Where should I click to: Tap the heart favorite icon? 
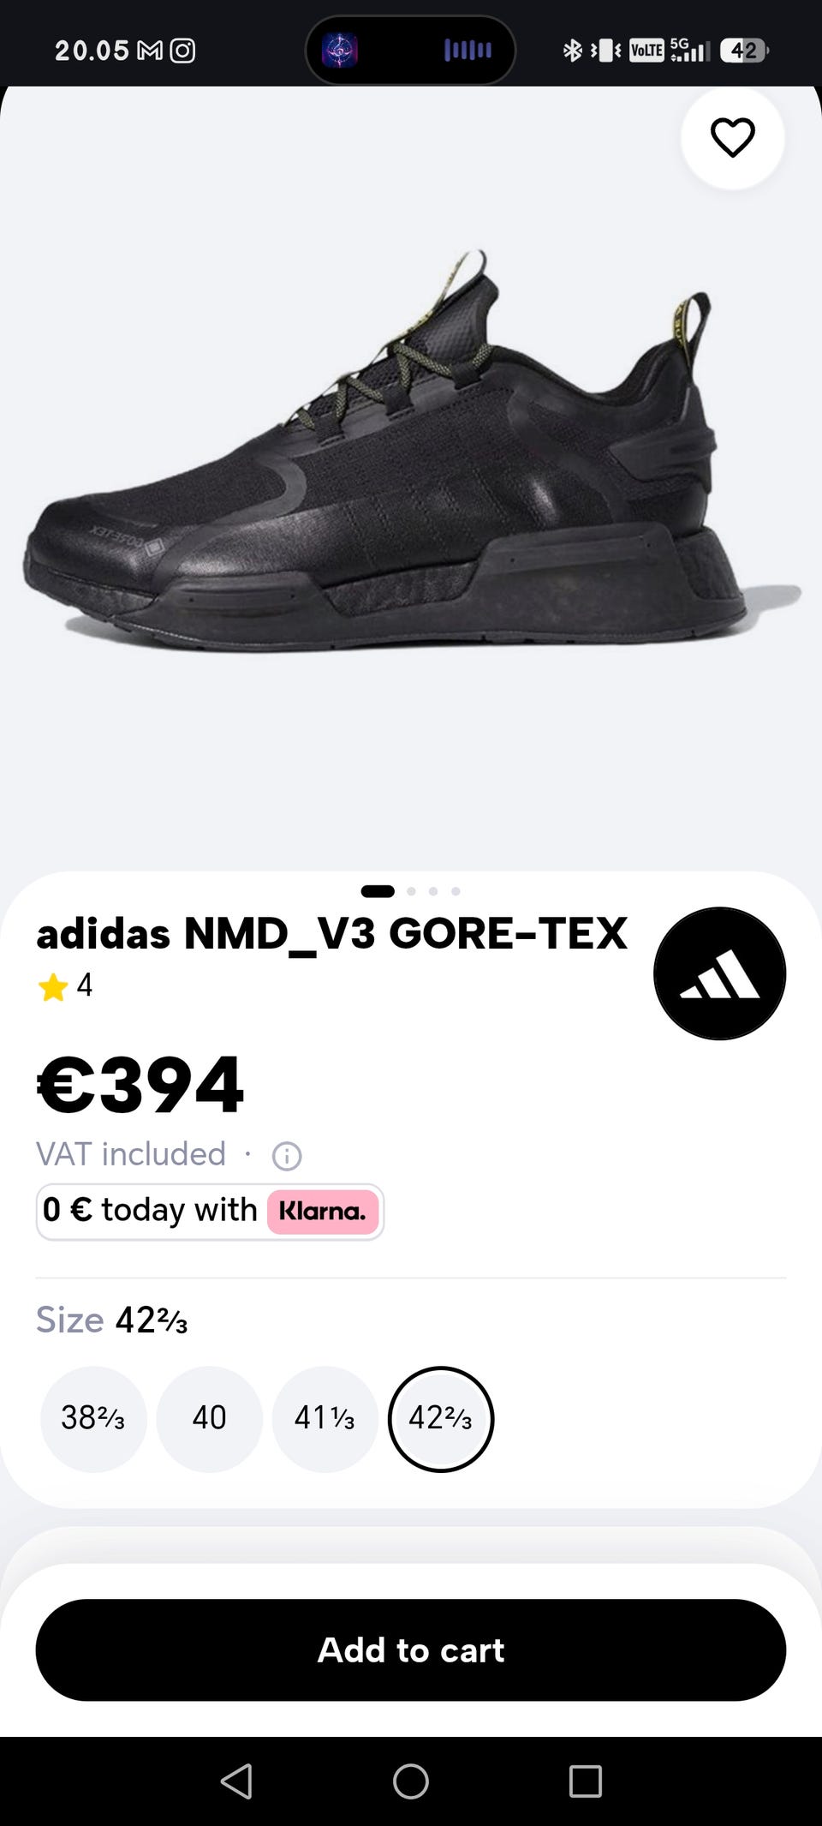coord(732,137)
